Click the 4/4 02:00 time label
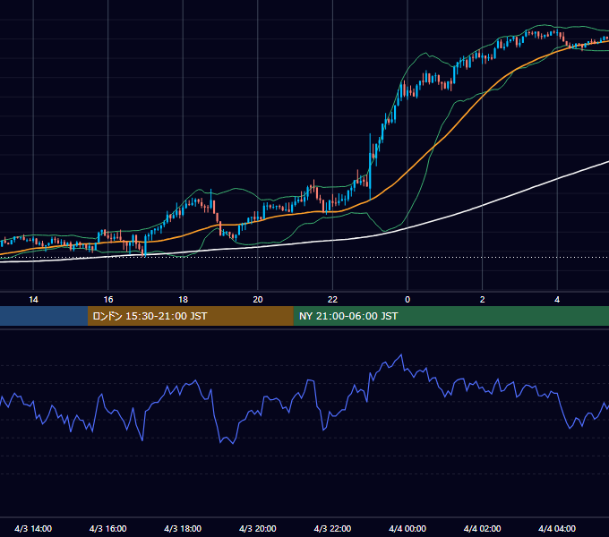Screen dimensions: 609x537 coord(482,528)
